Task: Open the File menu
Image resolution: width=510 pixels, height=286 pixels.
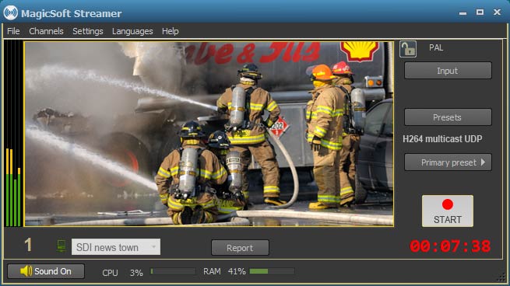Action: pos(13,31)
